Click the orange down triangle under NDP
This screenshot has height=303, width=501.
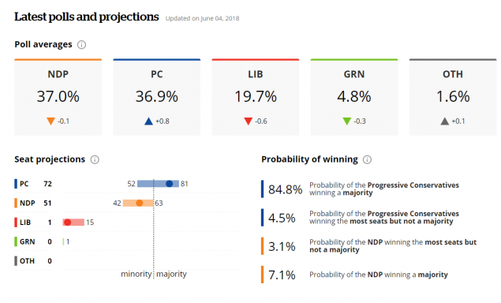tap(50, 122)
